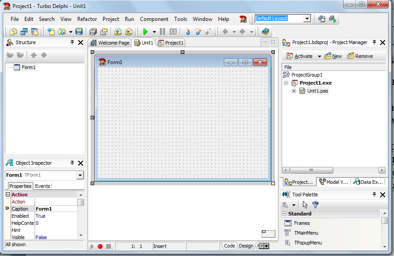Switch to the Code view tab
The height and width of the screenshot is (256, 394).
229,246
